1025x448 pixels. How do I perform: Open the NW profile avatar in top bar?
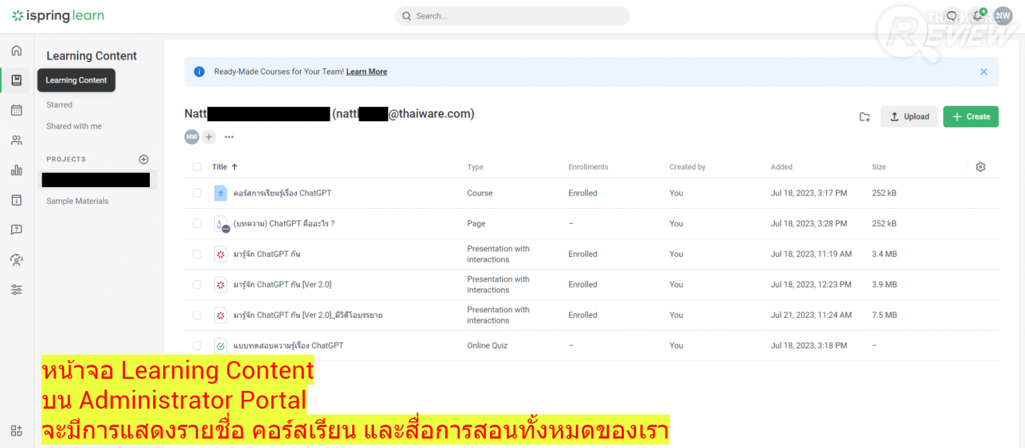(x=1003, y=16)
